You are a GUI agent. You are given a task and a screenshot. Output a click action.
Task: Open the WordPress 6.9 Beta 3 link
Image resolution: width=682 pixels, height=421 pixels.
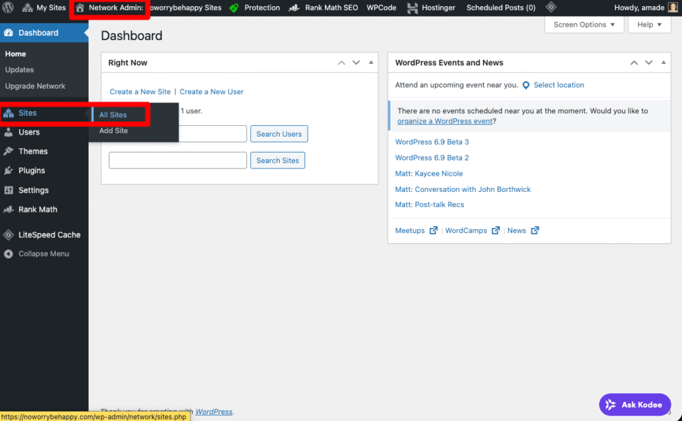point(432,142)
